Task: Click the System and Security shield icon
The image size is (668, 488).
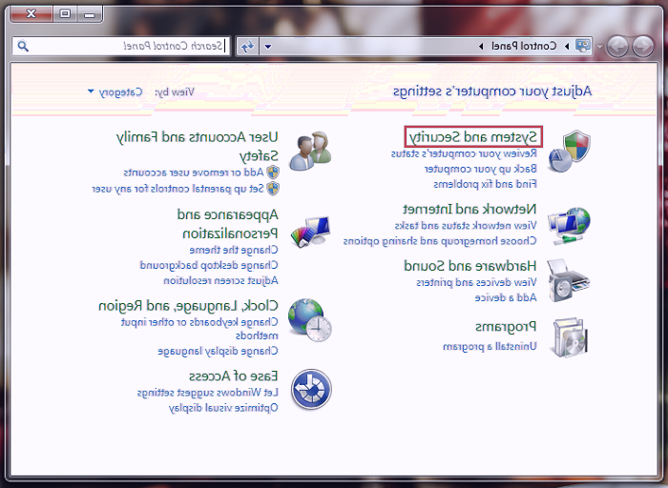Action: [570, 151]
